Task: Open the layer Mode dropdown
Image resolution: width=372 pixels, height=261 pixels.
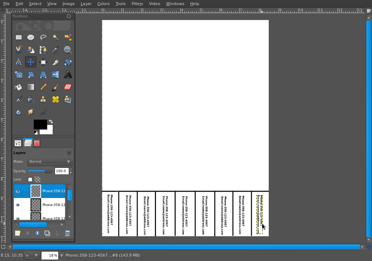Action: (50, 162)
